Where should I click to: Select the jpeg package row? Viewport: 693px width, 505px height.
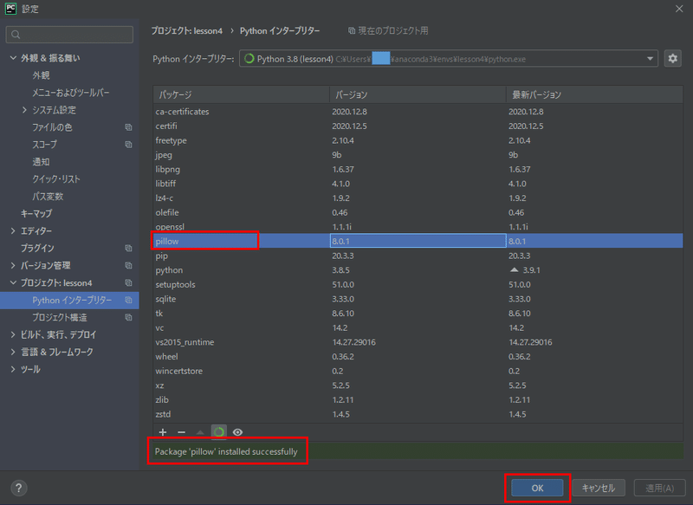[418, 155]
